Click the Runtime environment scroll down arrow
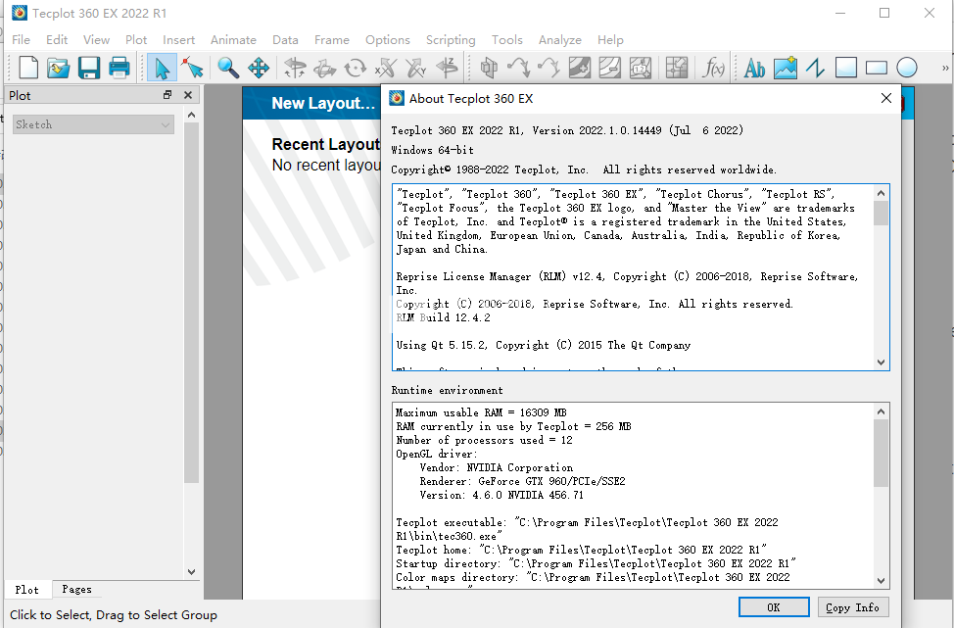 click(881, 581)
